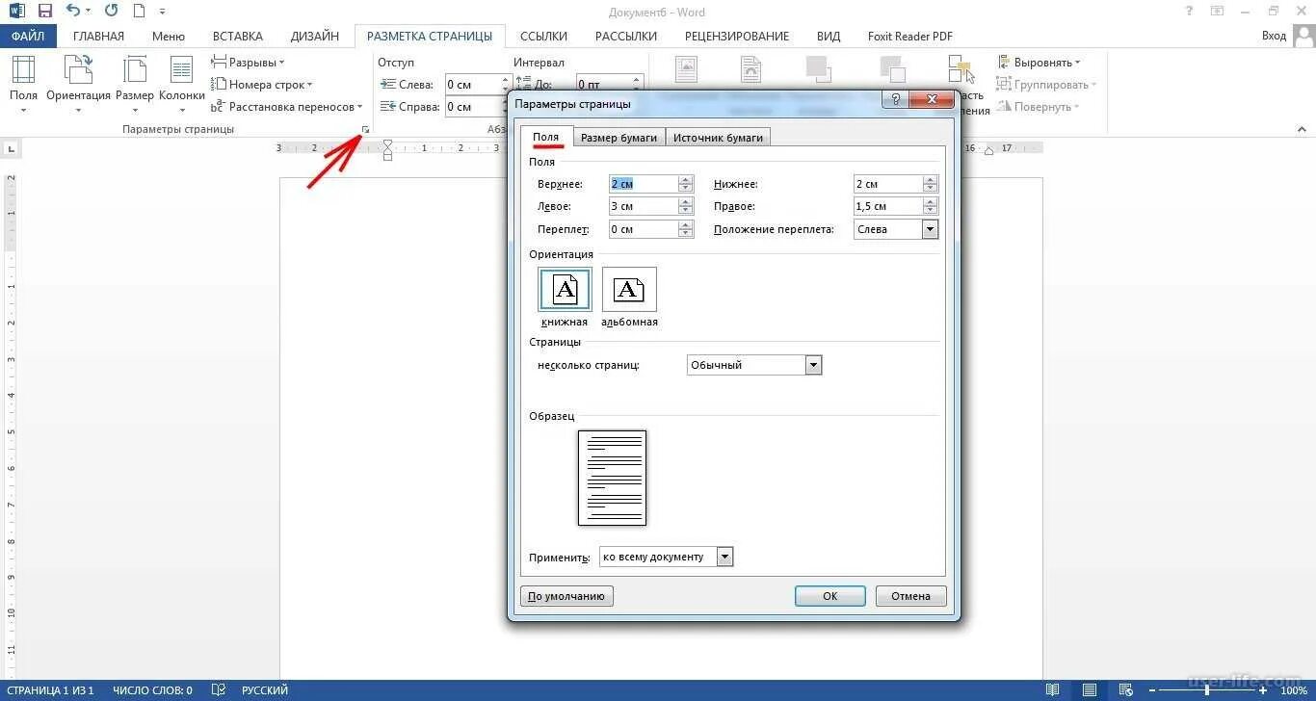Open the несколько страниц dropdown

pyautogui.click(x=814, y=365)
